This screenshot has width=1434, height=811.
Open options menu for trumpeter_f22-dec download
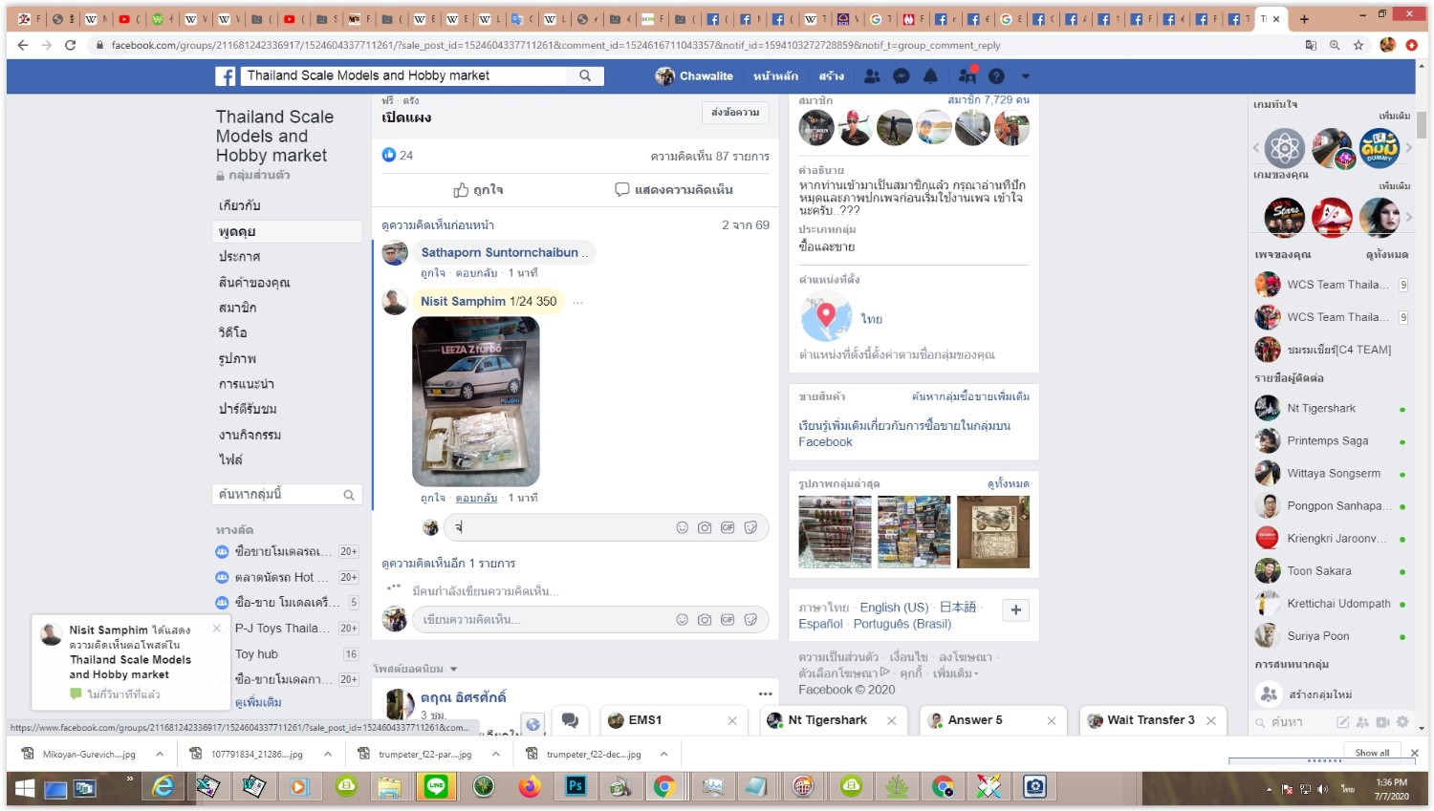663,754
